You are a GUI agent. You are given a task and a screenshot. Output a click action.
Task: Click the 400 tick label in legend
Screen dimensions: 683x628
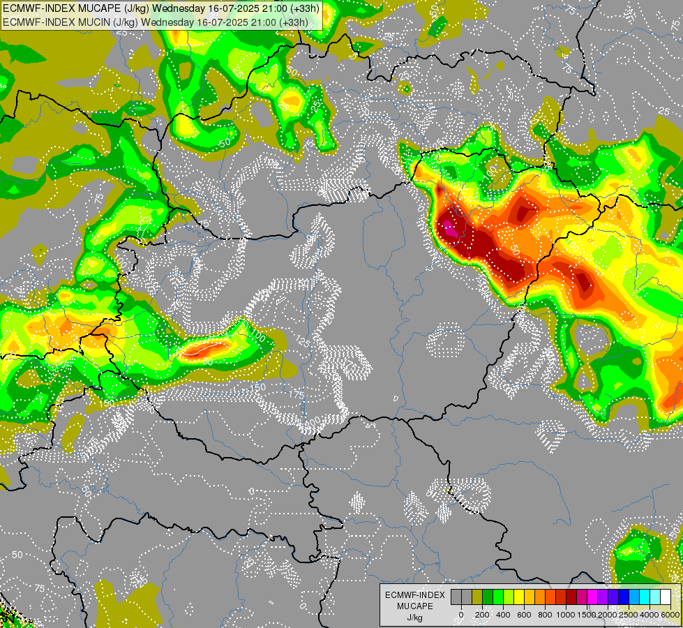(x=503, y=615)
